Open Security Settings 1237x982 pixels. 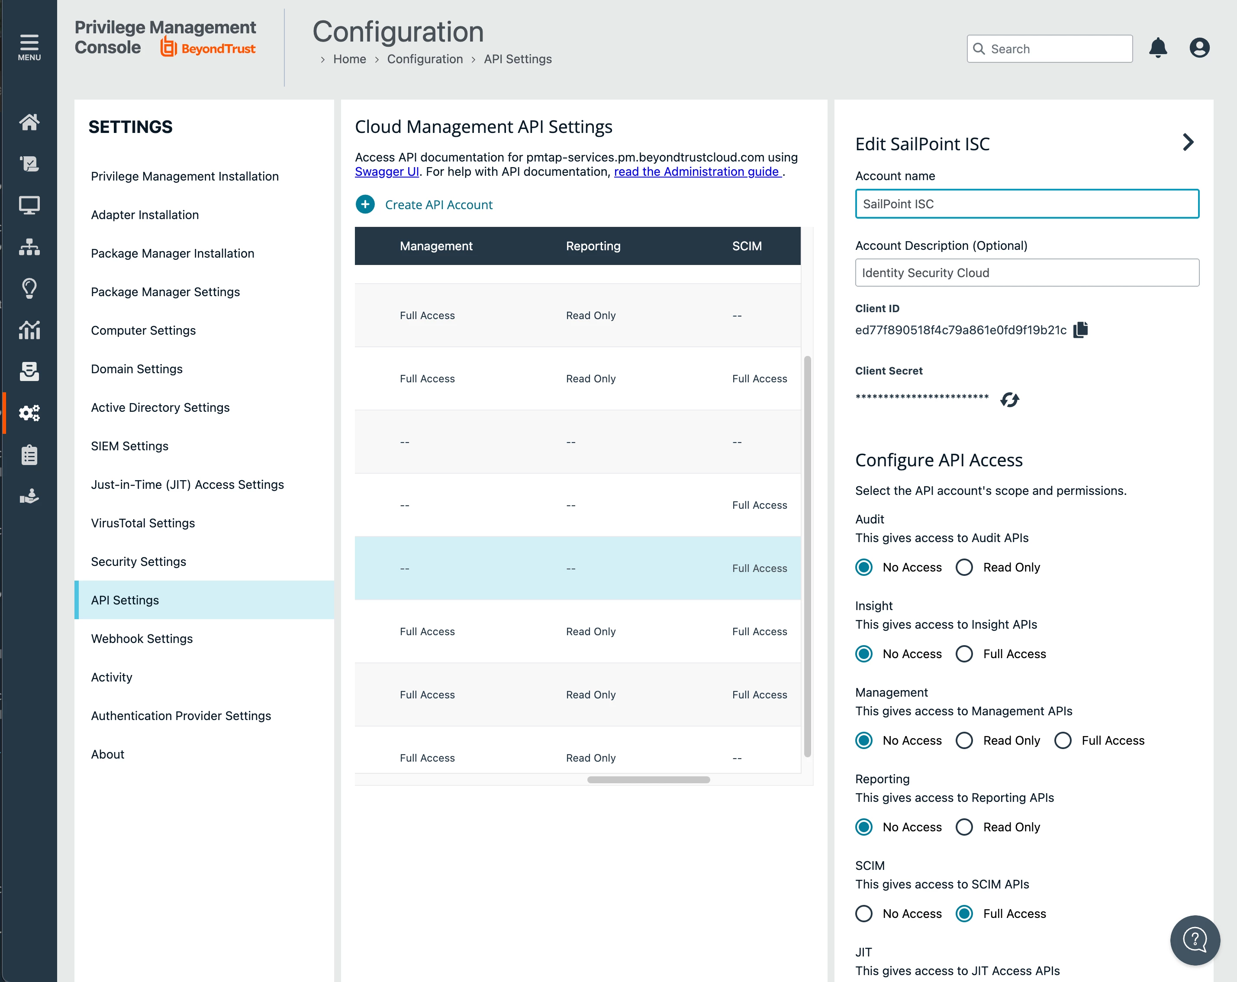point(139,561)
